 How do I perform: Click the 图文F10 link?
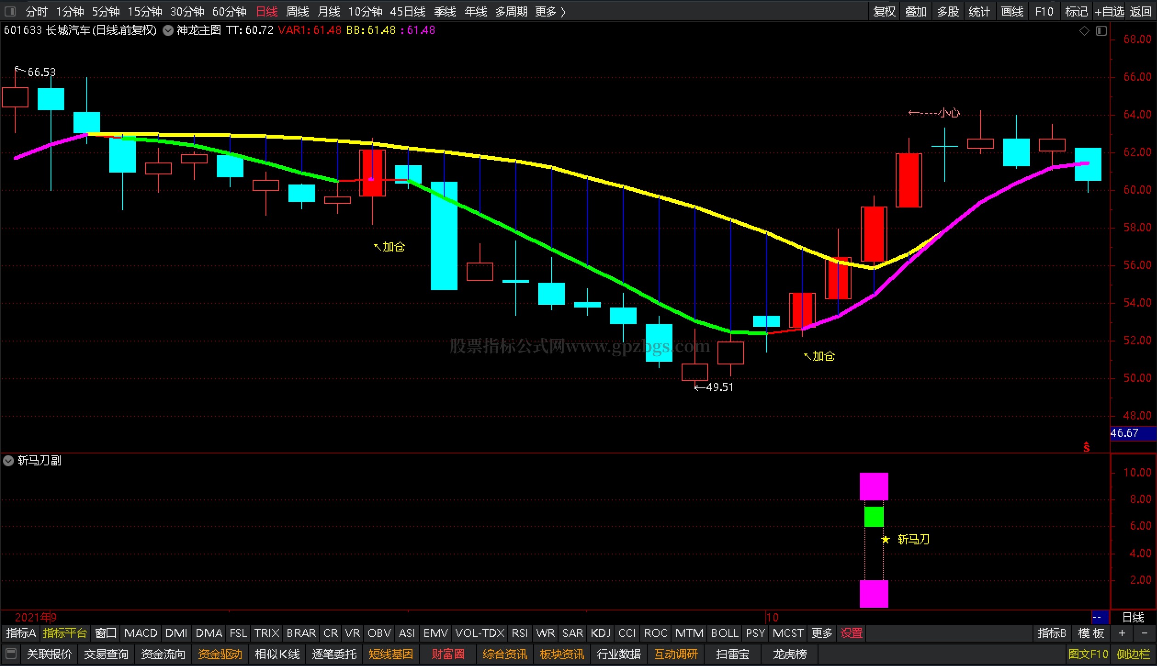1088,654
